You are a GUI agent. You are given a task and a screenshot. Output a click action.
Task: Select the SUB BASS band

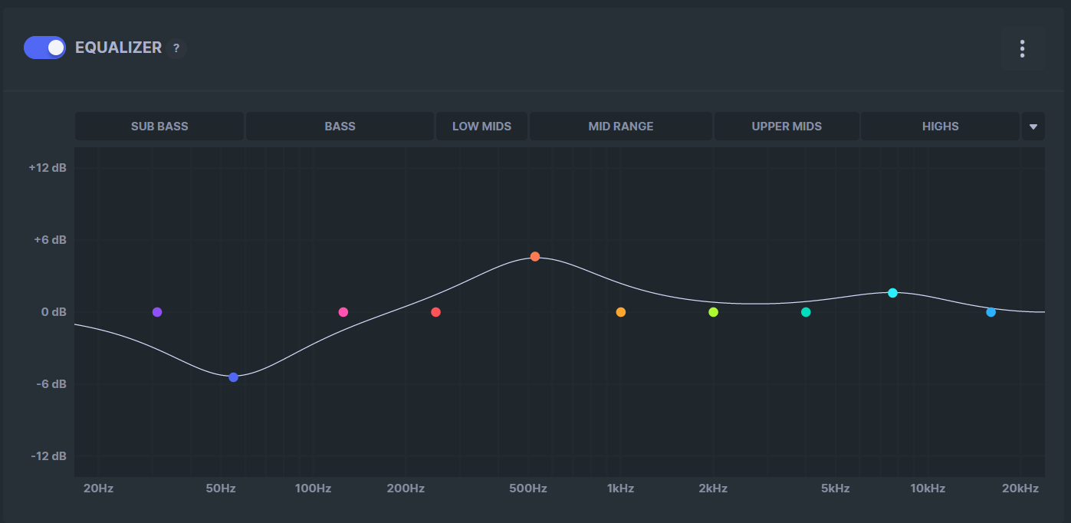(x=159, y=127)
